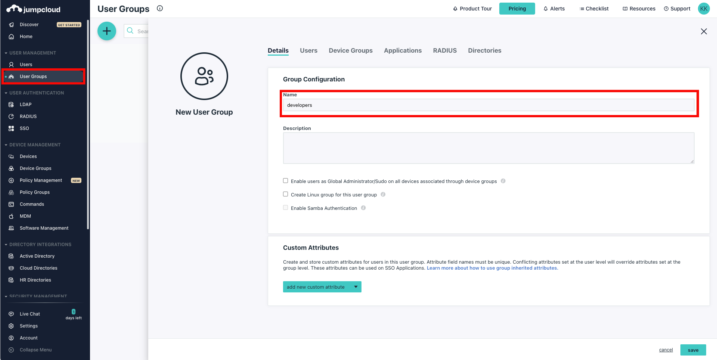Select the Device Groups sidebar icon

pos(11,168)
